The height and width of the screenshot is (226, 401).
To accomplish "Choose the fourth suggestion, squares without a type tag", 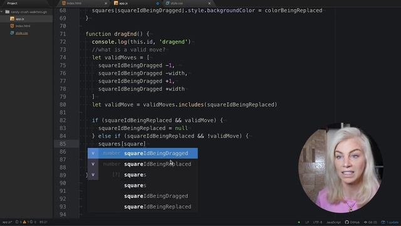I will [143, 185].
